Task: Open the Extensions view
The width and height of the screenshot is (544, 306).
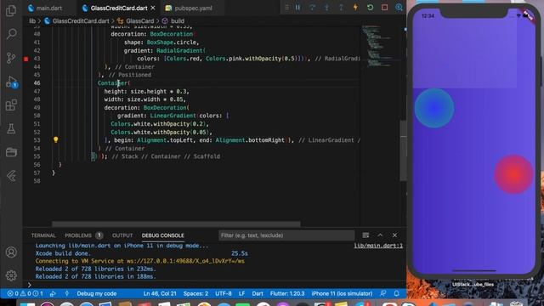Action: coord(11,105)
